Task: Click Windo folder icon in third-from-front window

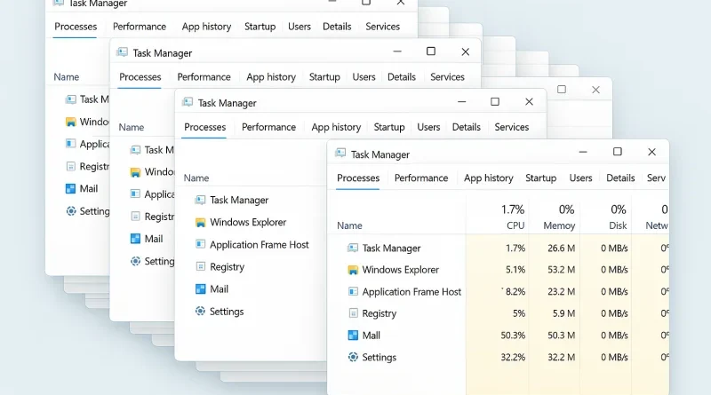Action: coord(135,172)
